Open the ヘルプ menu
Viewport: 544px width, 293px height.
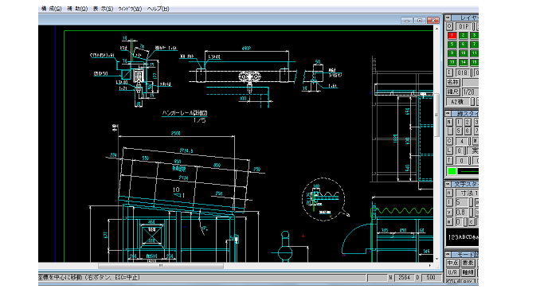point(158,9)
